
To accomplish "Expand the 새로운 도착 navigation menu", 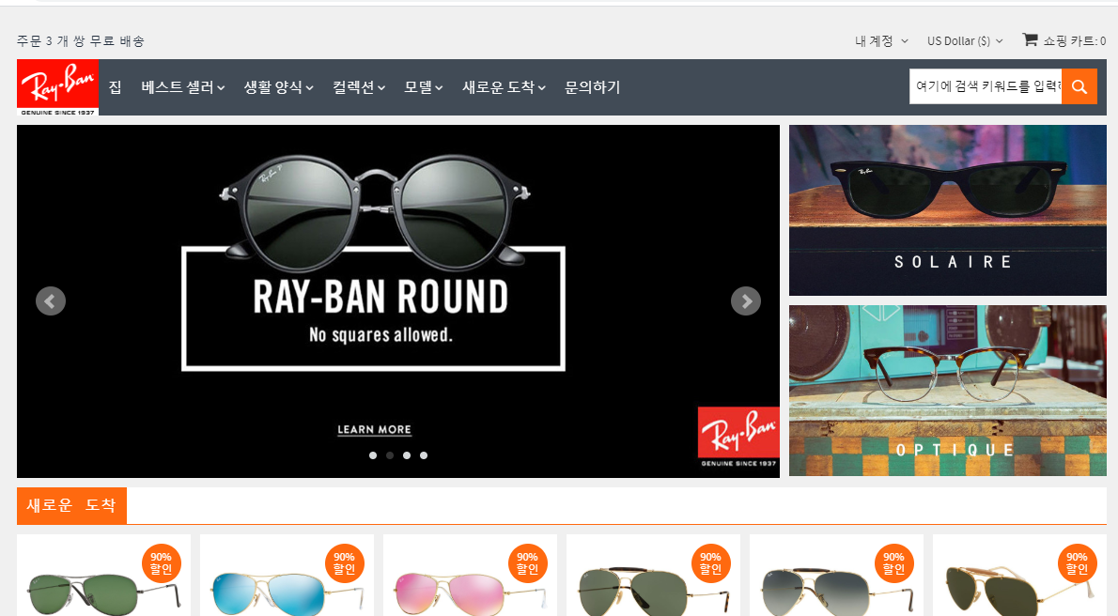I will pos(505,87).
